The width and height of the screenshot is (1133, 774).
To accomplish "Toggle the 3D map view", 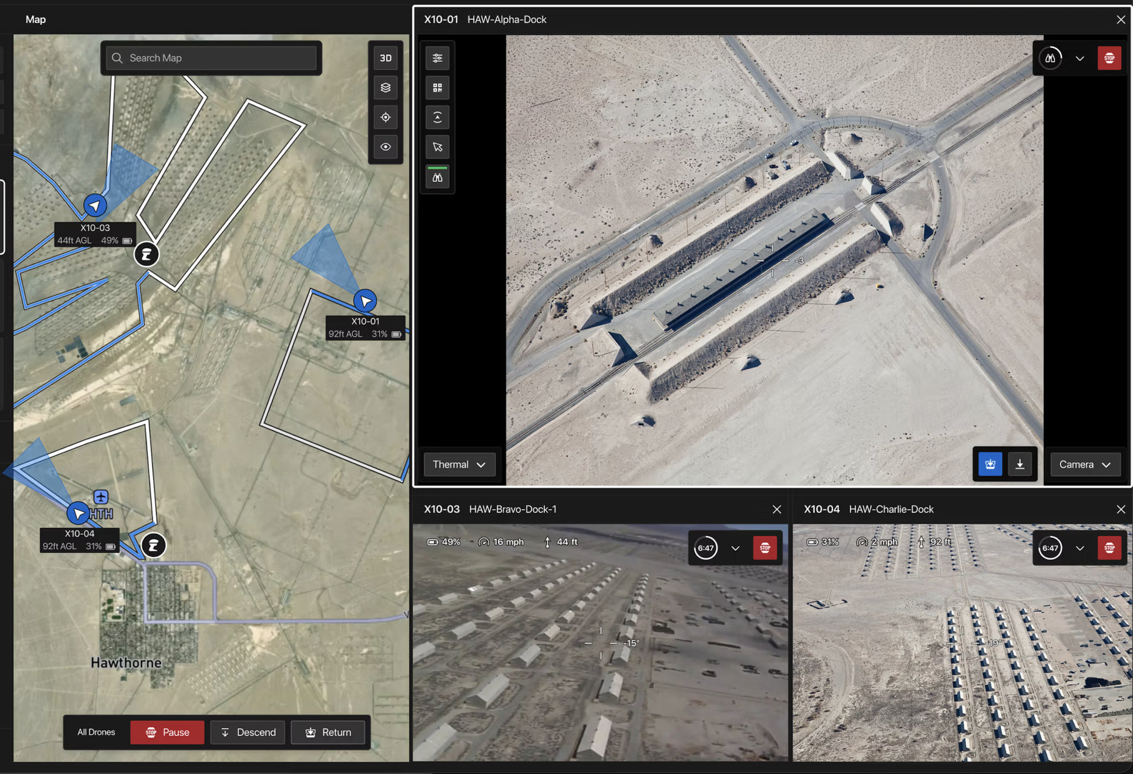I will point(386,58).
